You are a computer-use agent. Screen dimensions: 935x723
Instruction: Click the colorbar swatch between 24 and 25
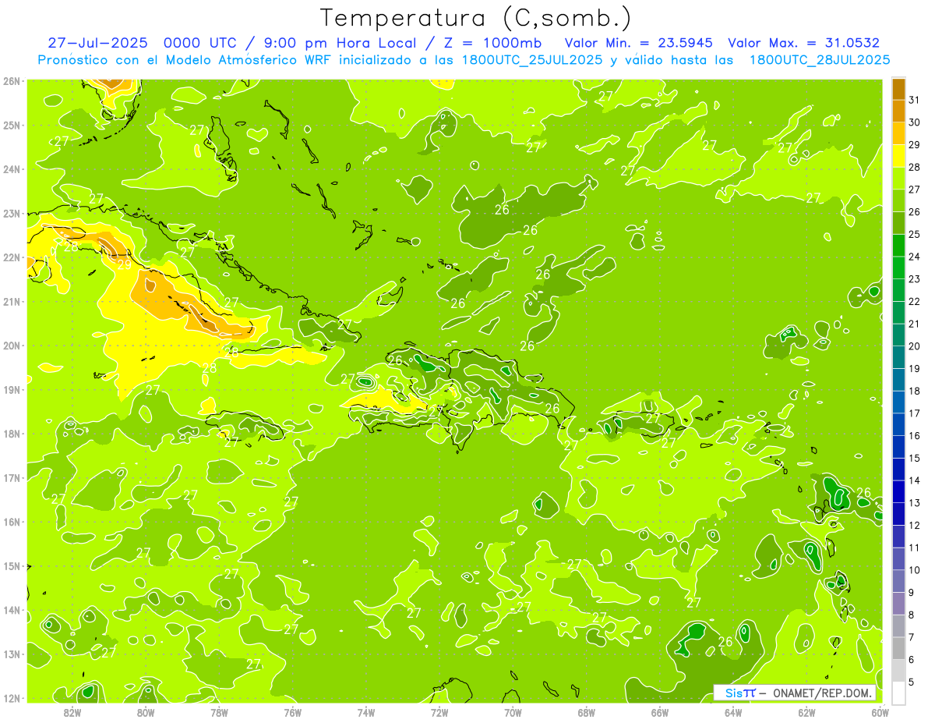898,246
